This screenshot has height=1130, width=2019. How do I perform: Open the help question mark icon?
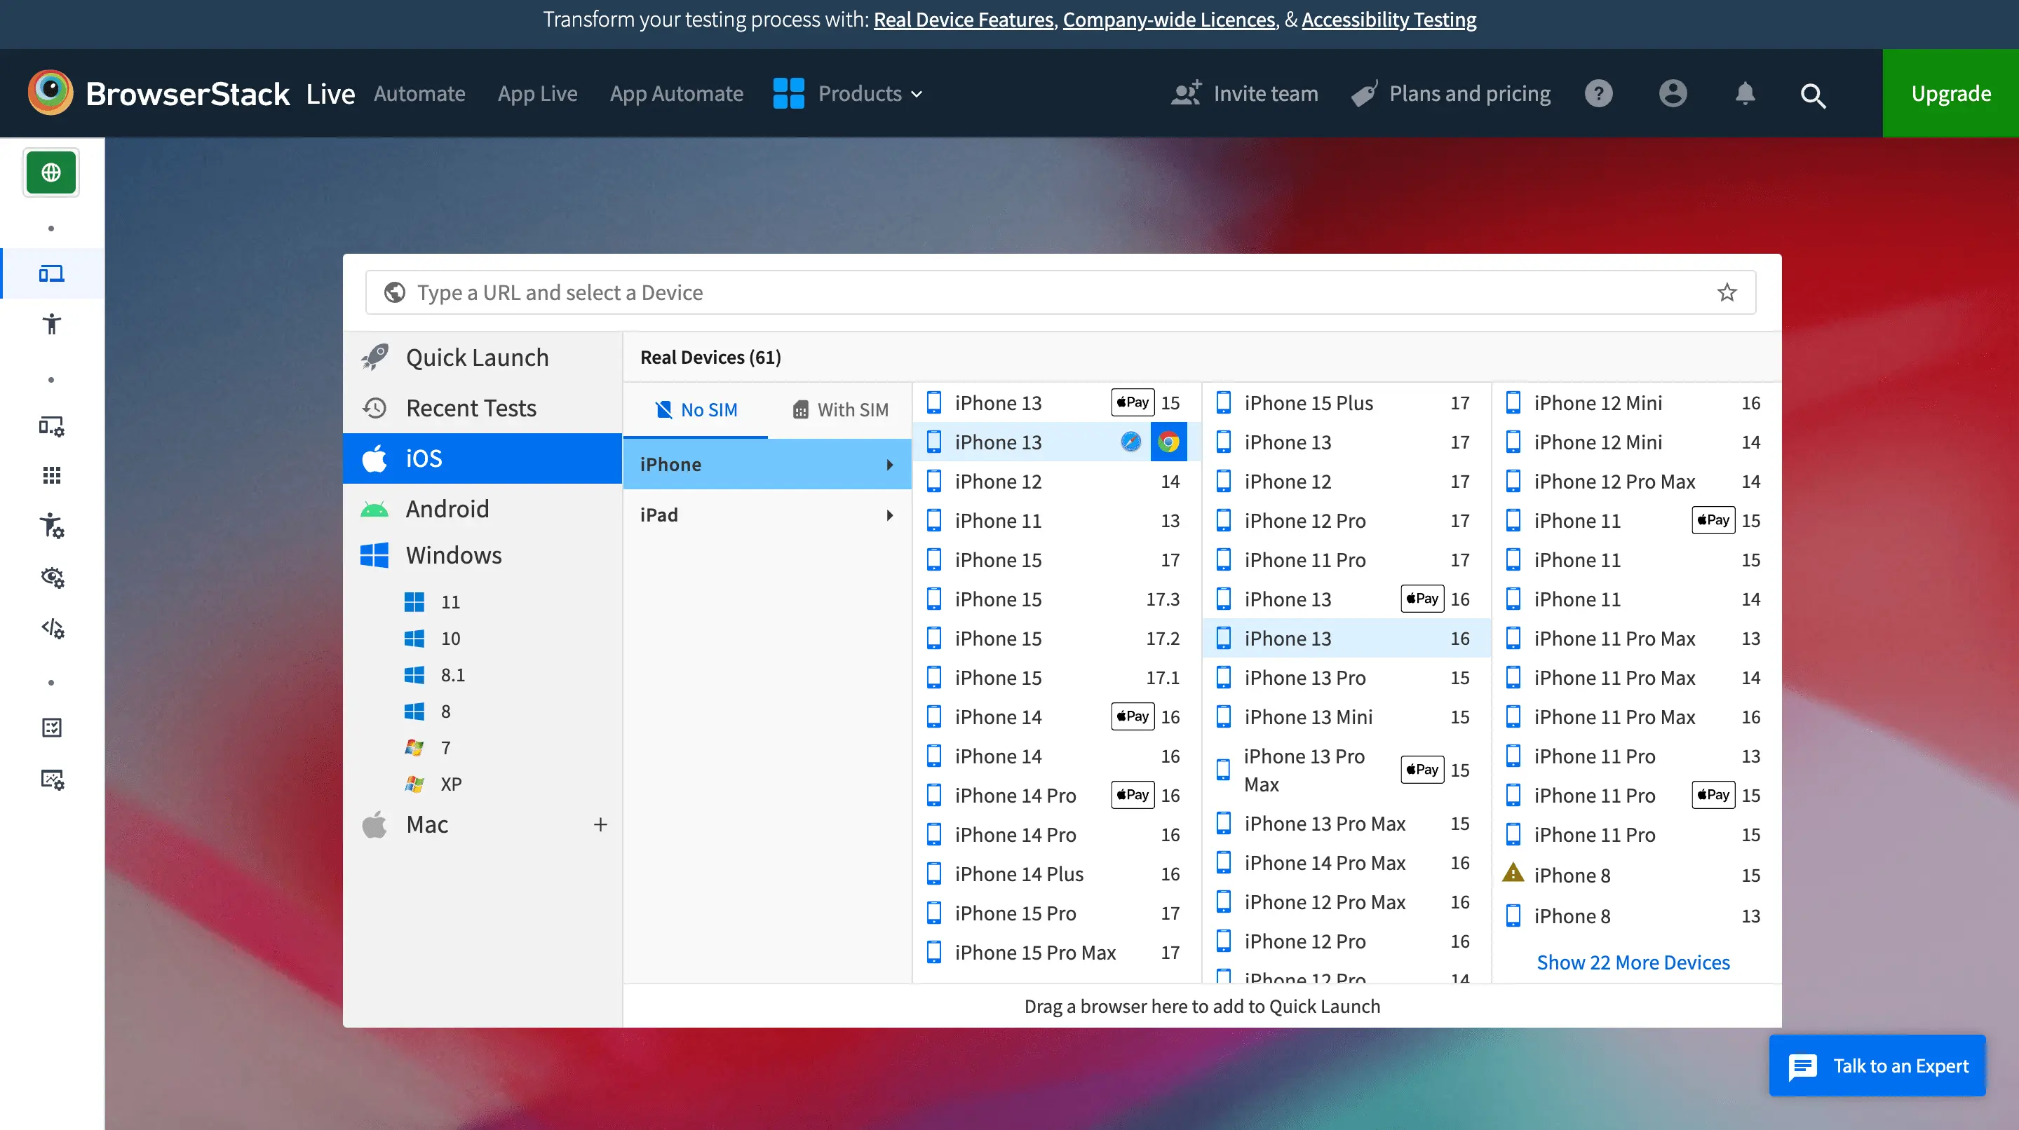[x=1598, y=93]
